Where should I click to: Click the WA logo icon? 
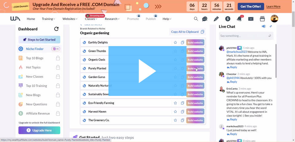(x=15, y=19)
